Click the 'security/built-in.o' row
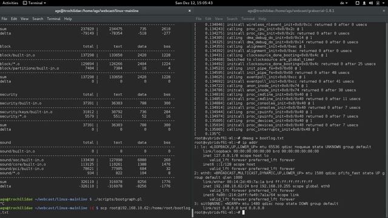This screenshot has width=388, height=218. point(85,103)
